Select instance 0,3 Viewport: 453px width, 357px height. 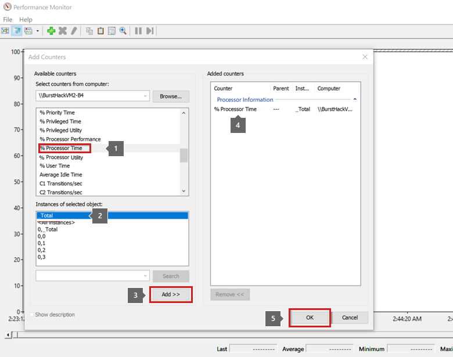click(41, 257)
